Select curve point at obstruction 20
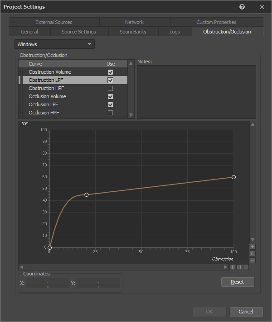The height and width of the screenshot is (322, 272). [87, 194]
